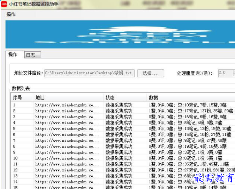Select row number 13 in the list

pos(123,176)
